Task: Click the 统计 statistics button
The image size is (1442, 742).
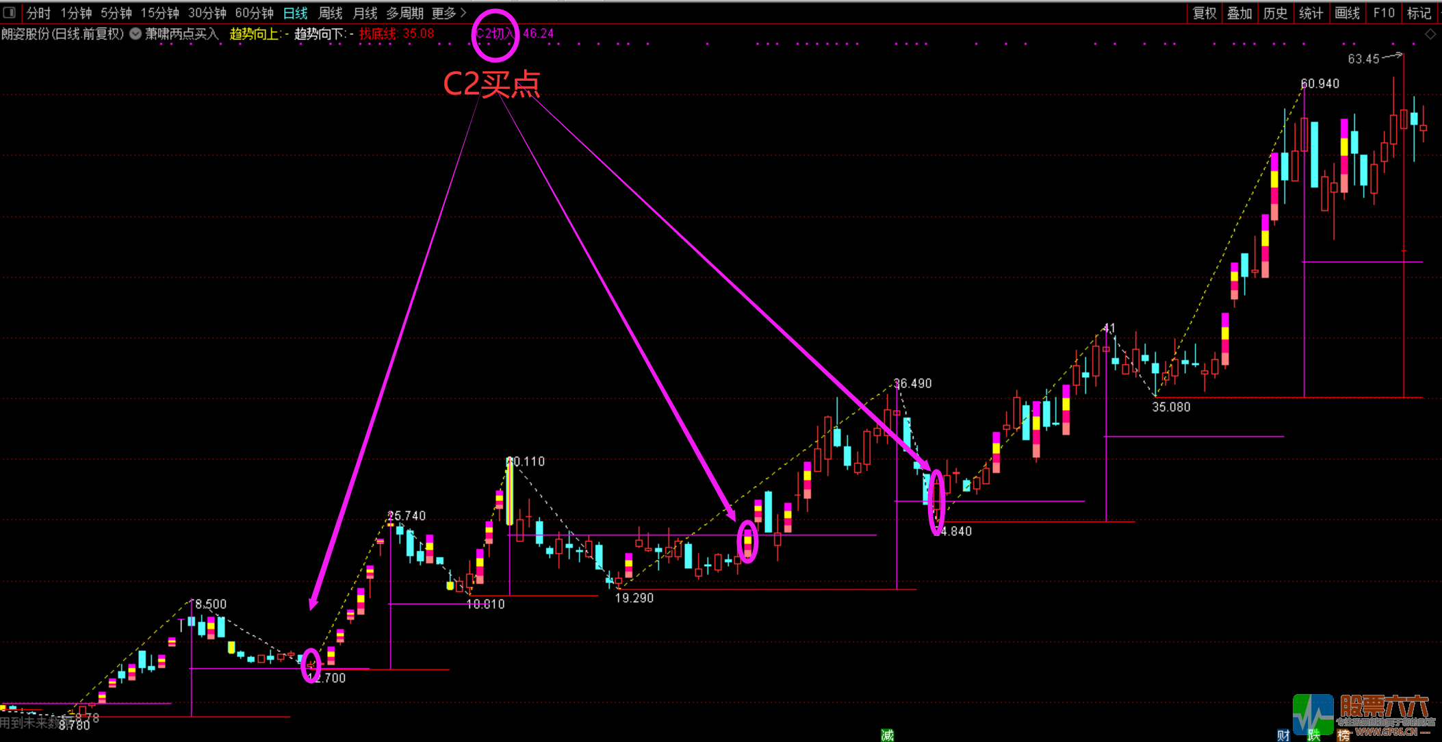Action: [1311, 13]
